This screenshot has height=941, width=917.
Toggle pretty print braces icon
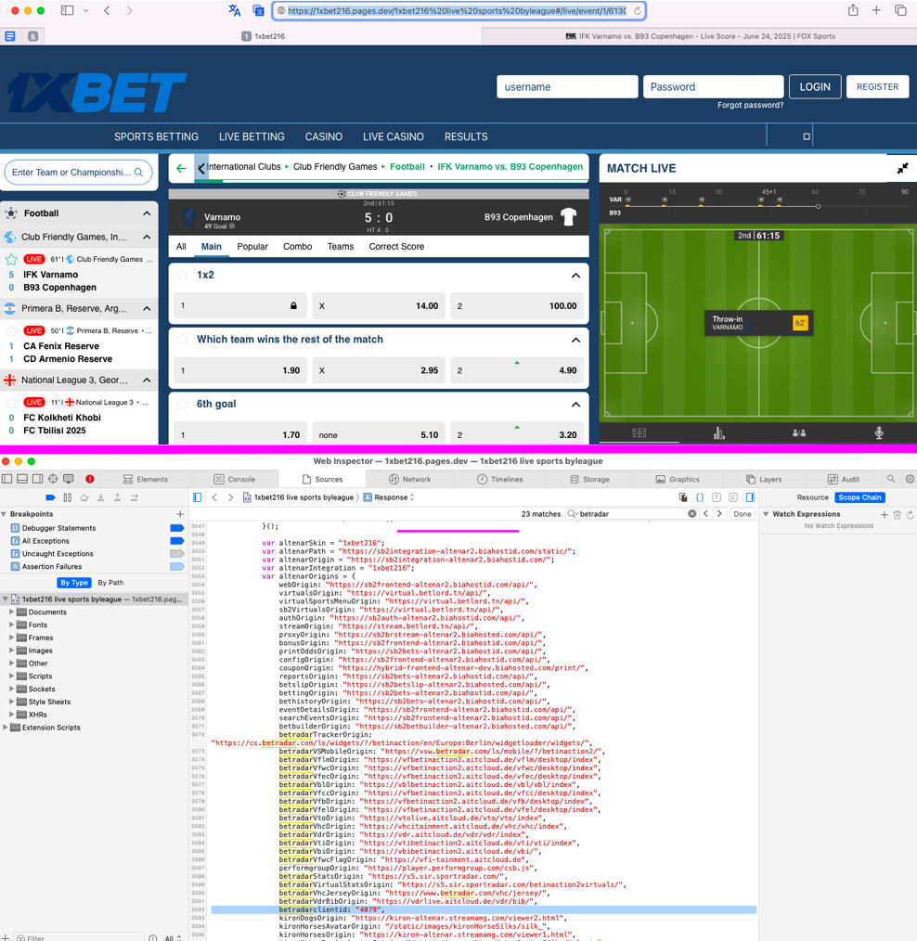coord(700,497)
